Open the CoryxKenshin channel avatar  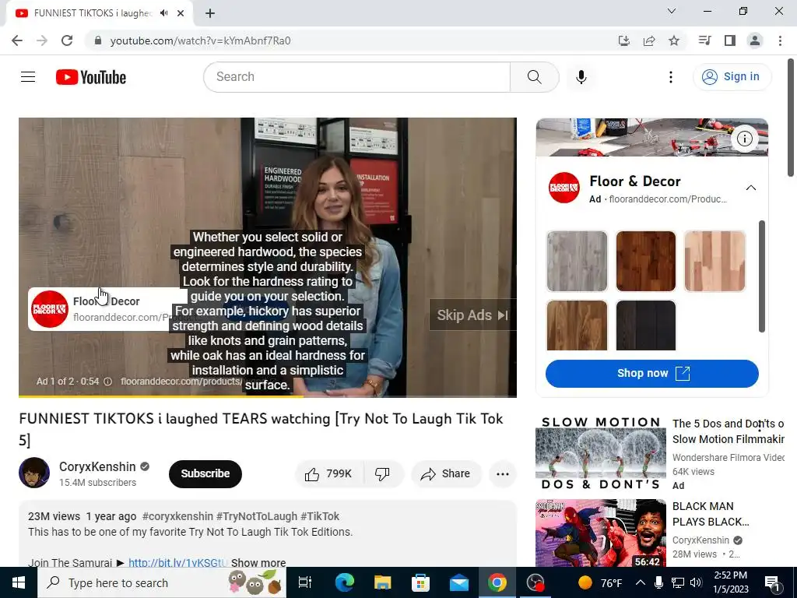tap(34, 473)
